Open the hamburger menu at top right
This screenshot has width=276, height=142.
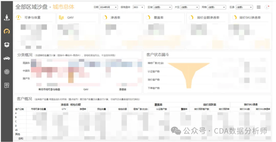click(259, 7)
